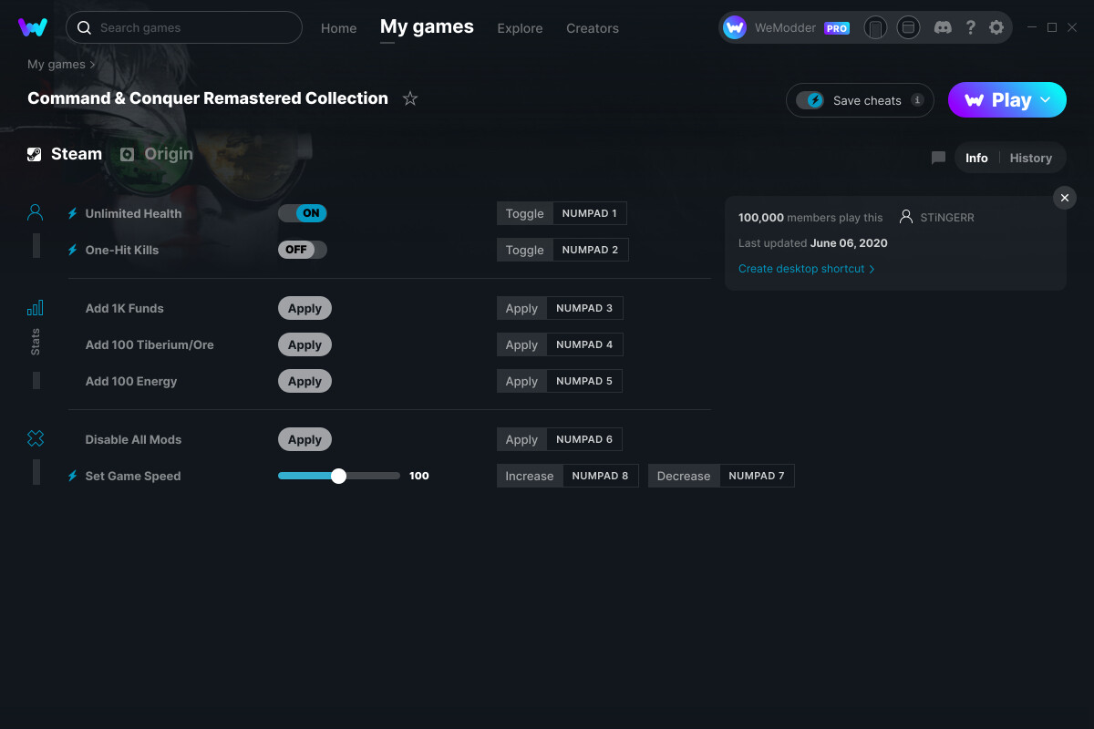Click the Steam platform logo icon
The width and height of the screenshot is (1094, 729).
[35, 154]
